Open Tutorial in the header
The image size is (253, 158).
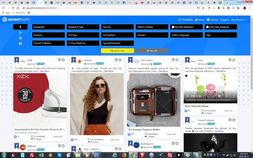point(212,20)
